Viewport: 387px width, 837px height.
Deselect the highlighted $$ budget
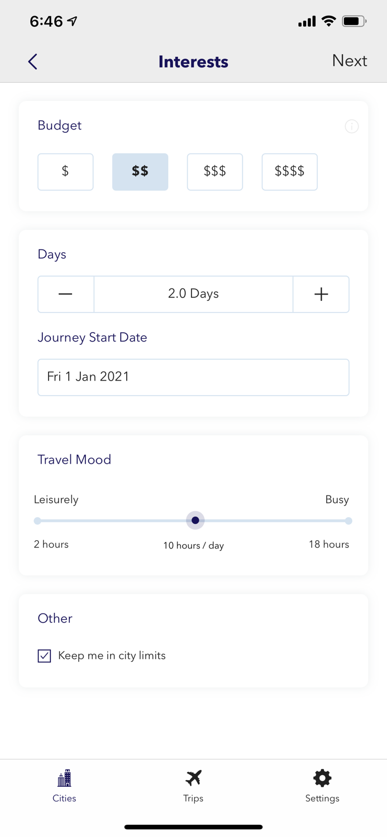(x=140, y=172)
